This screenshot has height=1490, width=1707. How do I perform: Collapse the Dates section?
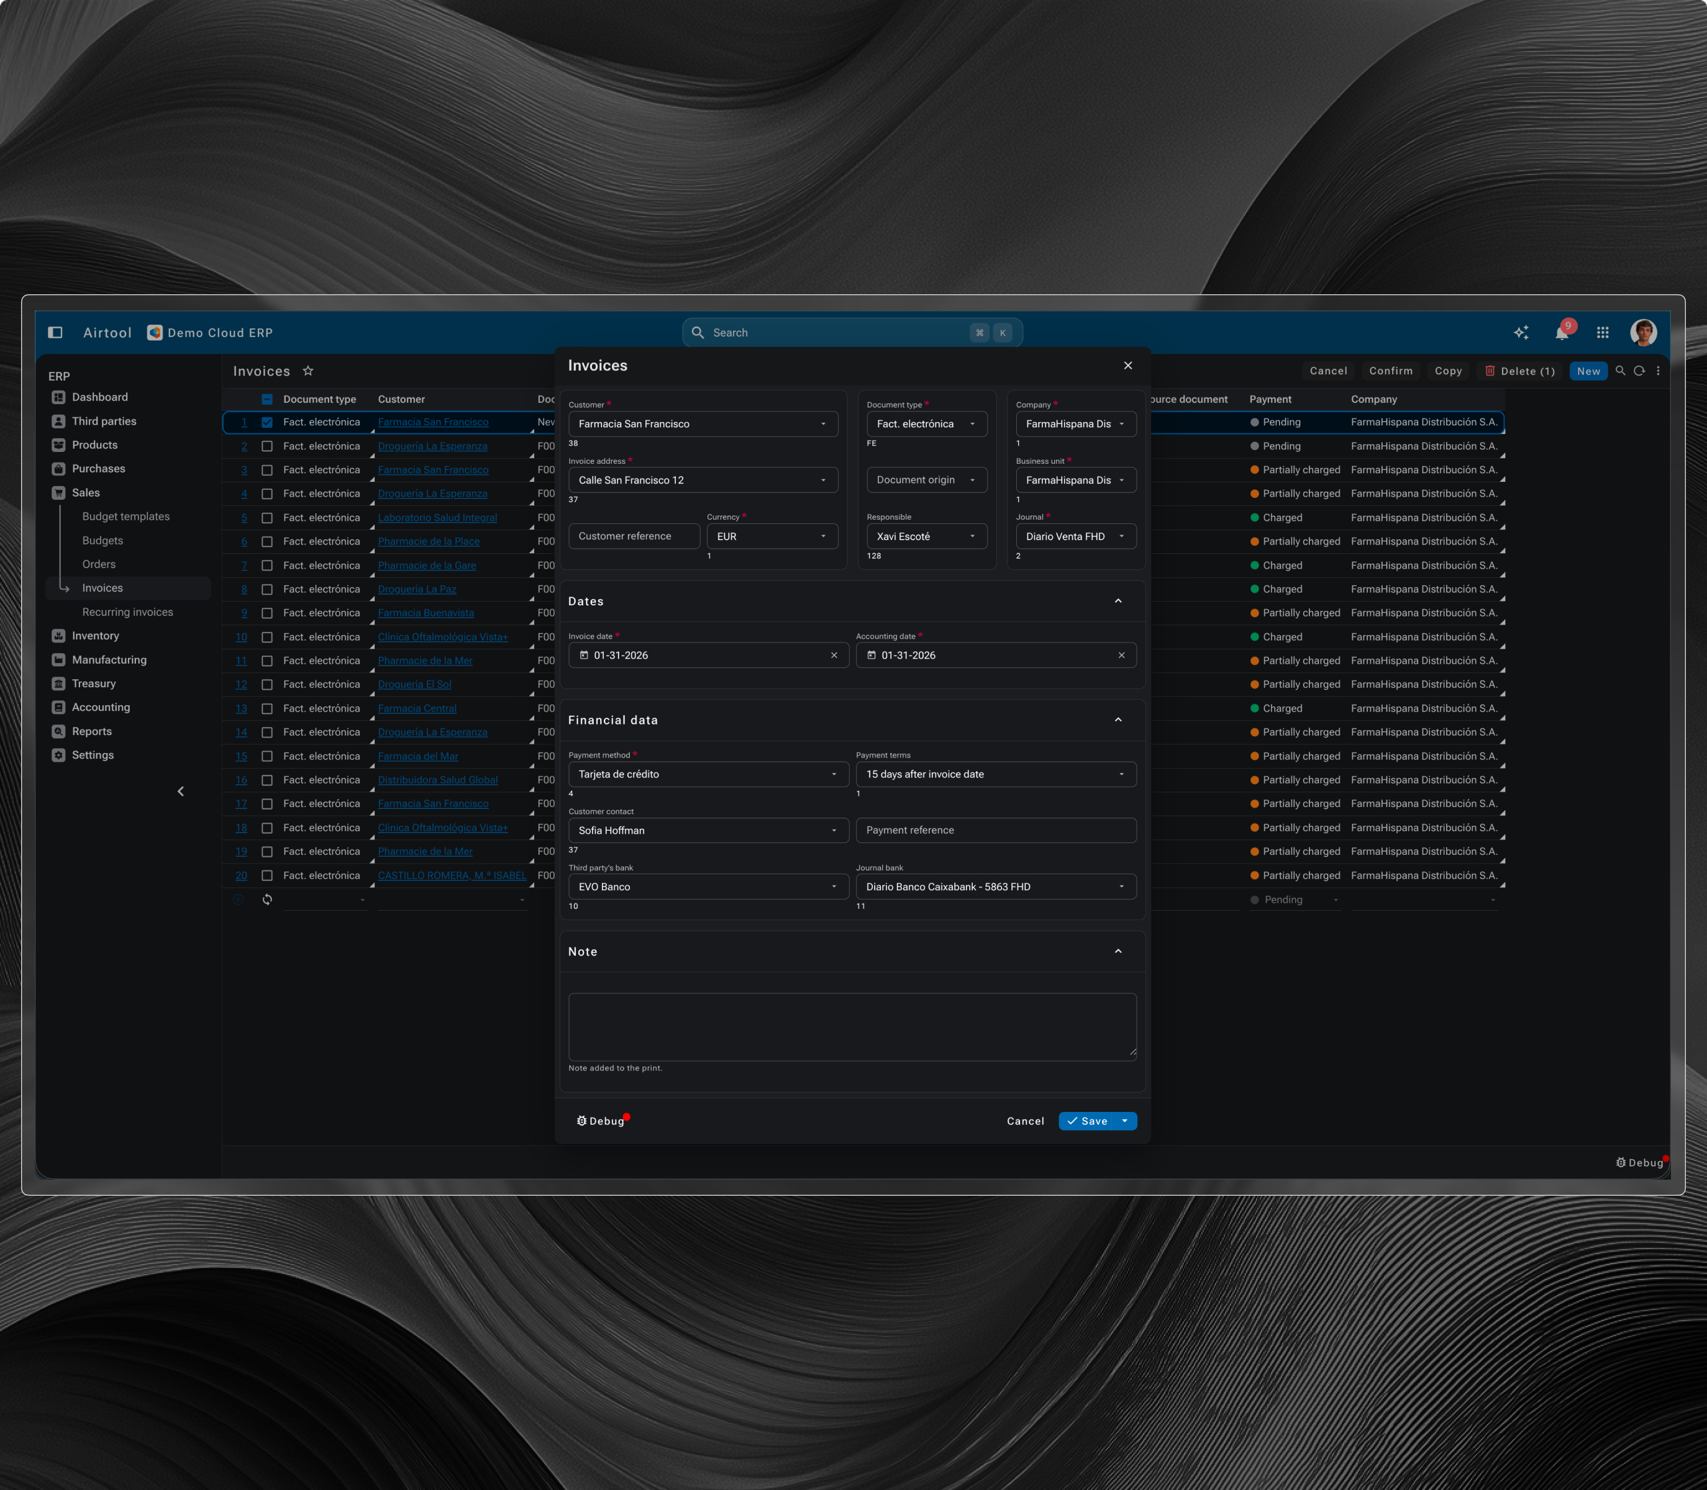1118,601
